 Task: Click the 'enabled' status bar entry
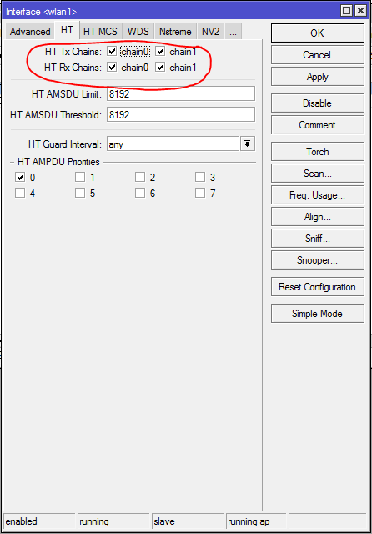click(39, 521)
